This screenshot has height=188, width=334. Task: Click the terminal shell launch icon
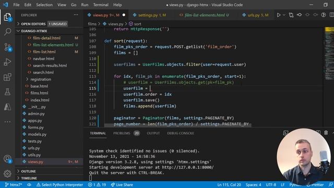pyautogui.click(x=285, y=133)
